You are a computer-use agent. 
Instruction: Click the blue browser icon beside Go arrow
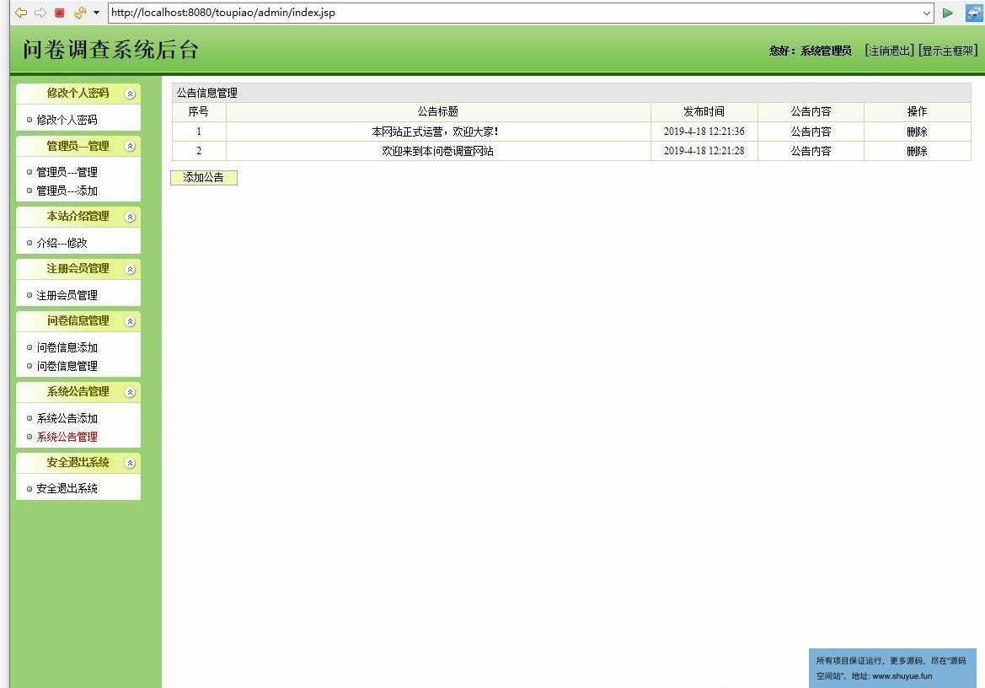click(x=974, y=13)
